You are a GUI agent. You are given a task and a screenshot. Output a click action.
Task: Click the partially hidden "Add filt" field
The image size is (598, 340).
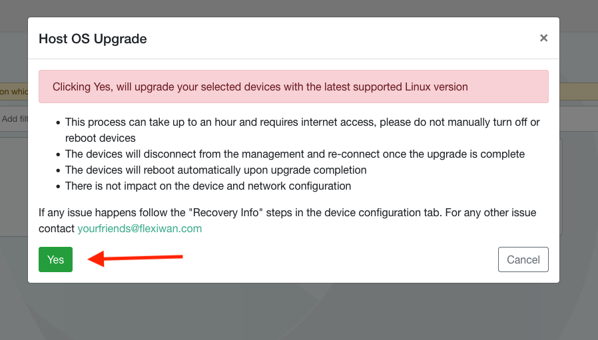tap(12, 119)
